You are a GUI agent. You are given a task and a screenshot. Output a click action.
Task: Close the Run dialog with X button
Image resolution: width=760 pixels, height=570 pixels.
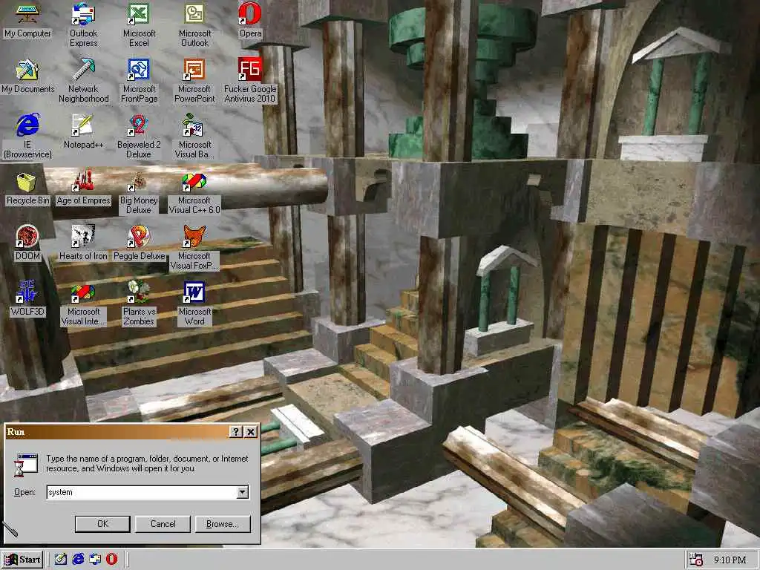[251, 432]
